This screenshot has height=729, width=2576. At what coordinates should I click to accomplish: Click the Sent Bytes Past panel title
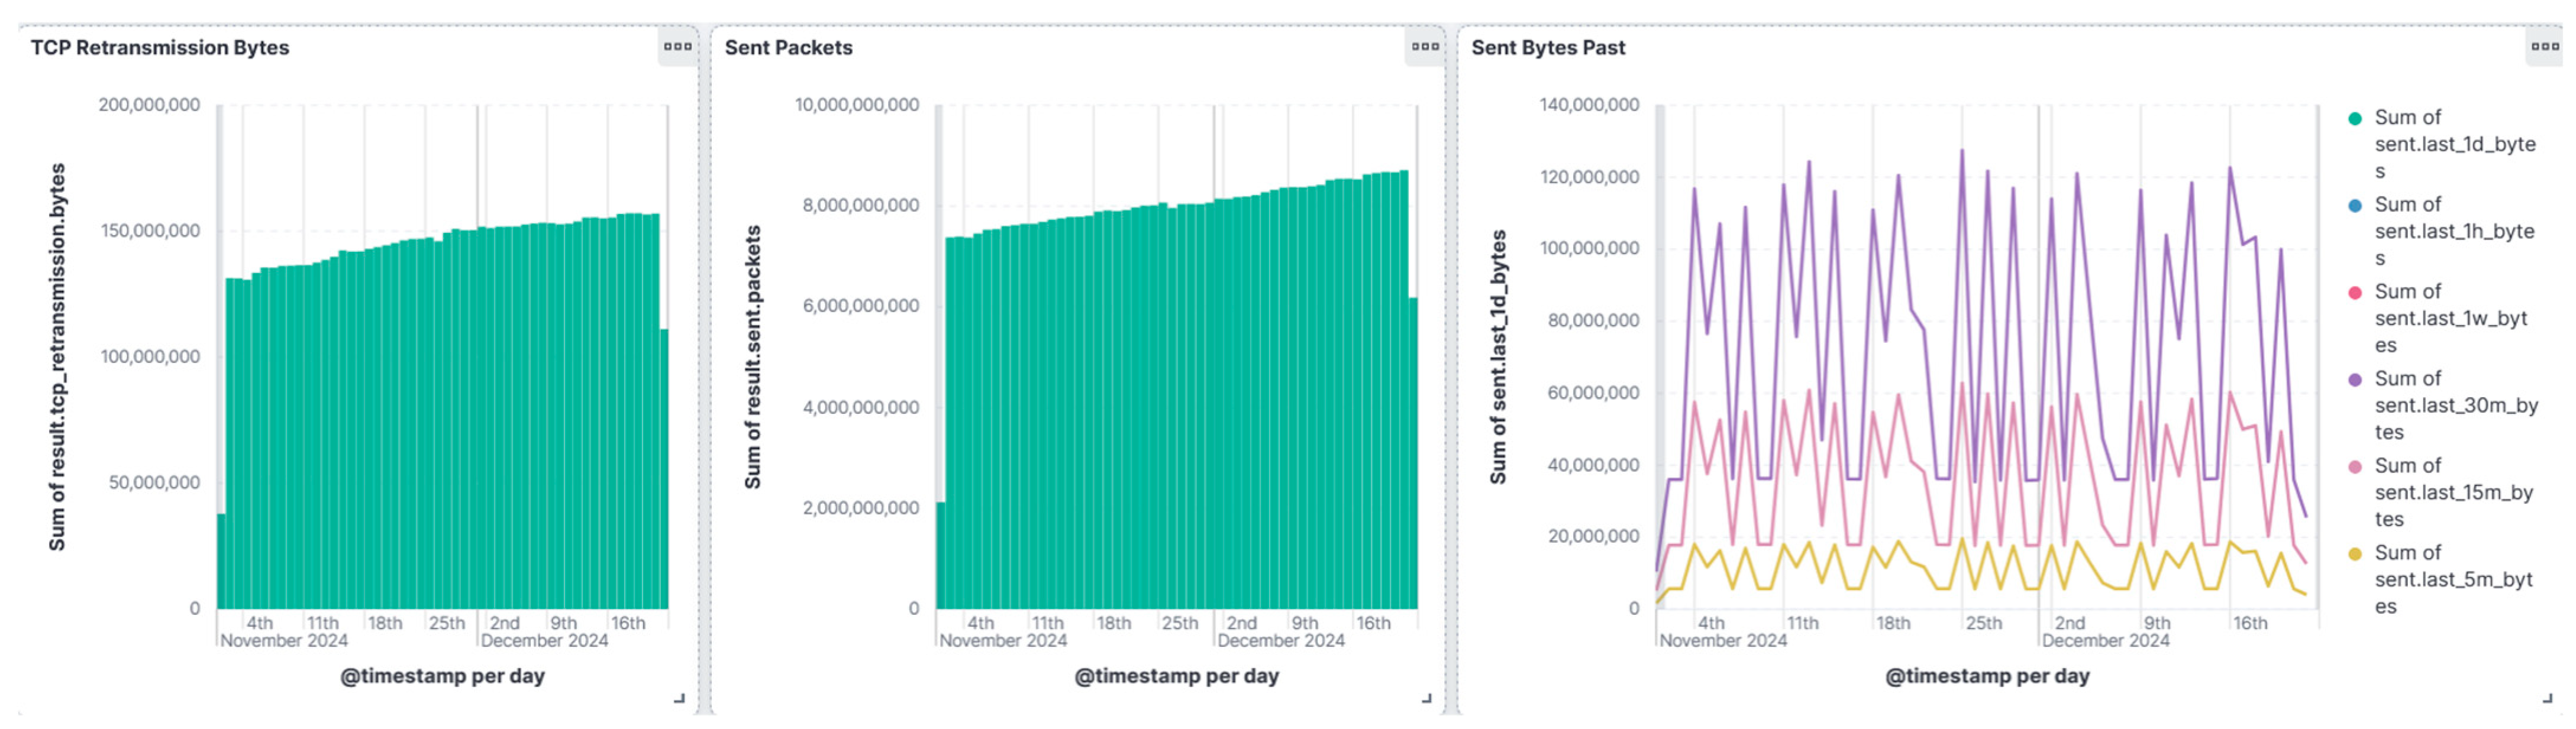[x=1547, y=48]
